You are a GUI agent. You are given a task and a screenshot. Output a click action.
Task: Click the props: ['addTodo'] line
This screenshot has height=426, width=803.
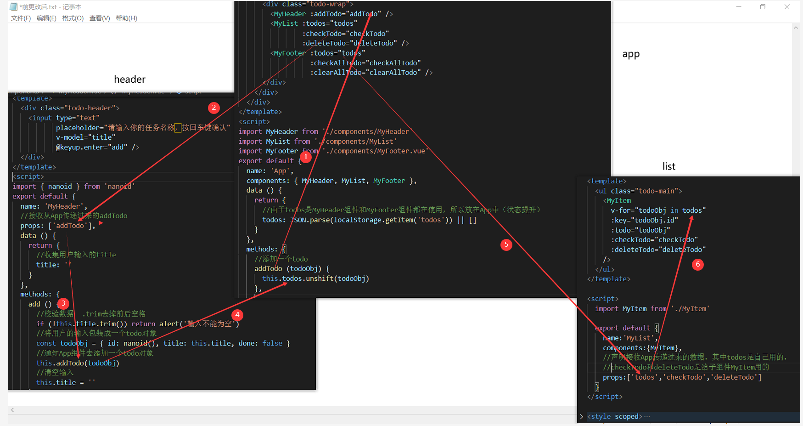(58, 226)
